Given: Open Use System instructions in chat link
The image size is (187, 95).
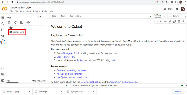Looking at the screenshot, I should (72, 77).
